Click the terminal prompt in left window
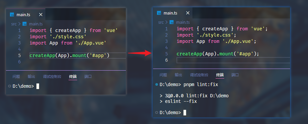This screenshot has width=308, height=124. tap(23, 86)
